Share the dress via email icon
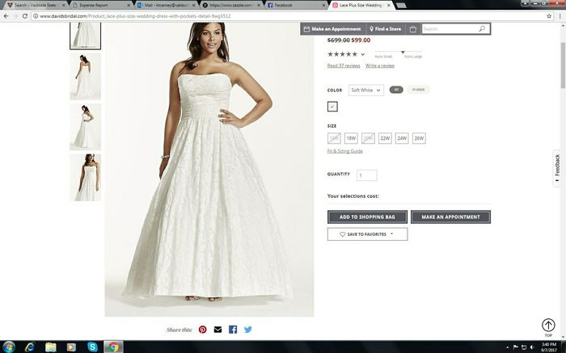 click(218, 330)
